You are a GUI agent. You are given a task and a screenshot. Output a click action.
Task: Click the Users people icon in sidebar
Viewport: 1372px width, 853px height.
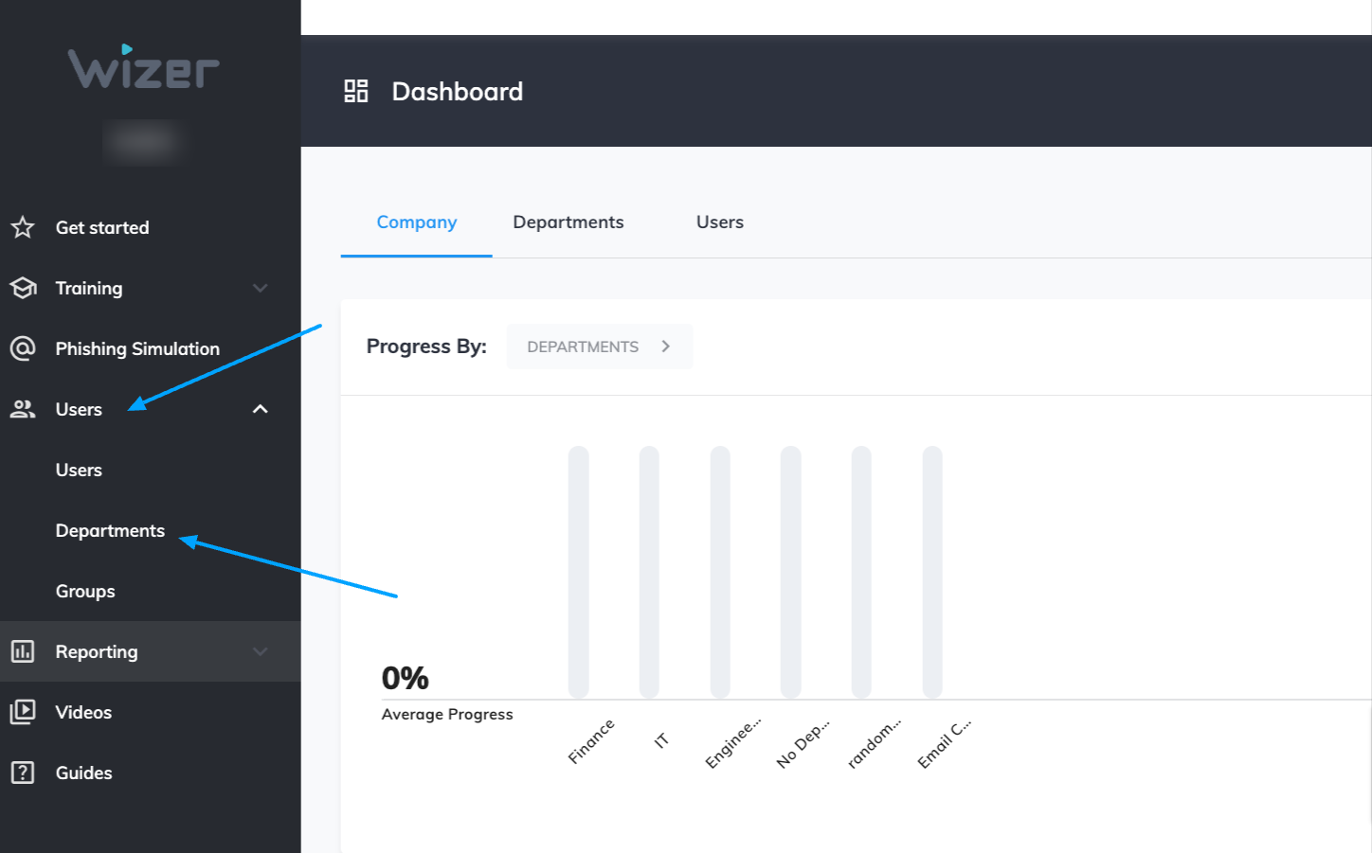pyautogui.click(x=23, y=409)
